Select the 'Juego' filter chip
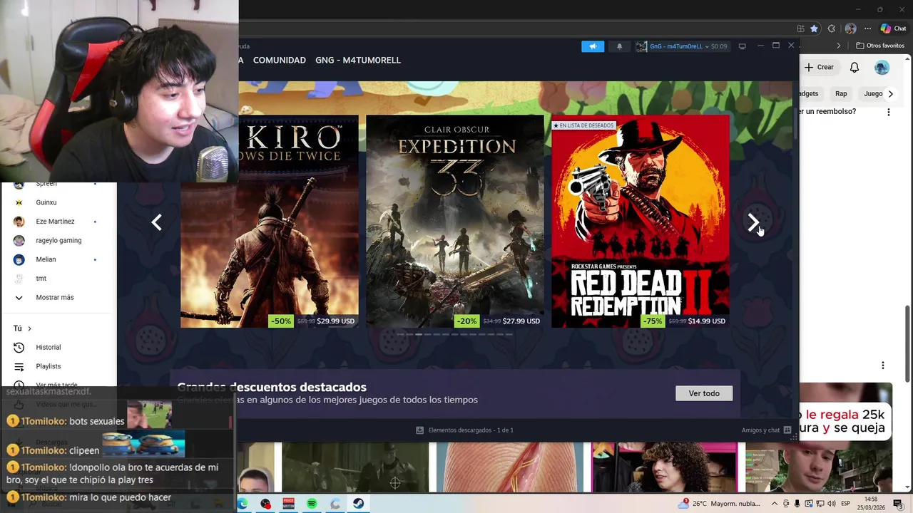This screenshot has width=913, height=513. click(873, 93)
